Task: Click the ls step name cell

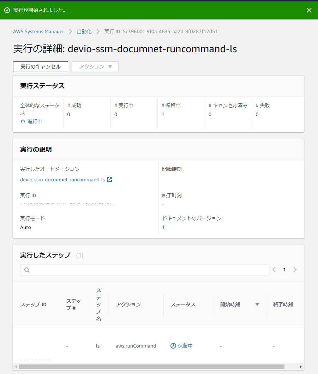Action: tap(98, 346)
